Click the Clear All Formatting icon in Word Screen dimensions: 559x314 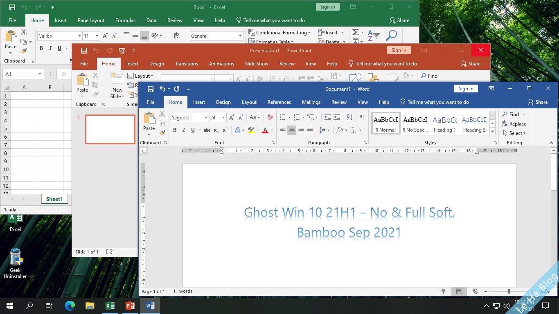pyautogui.click(x=270, y=117)
